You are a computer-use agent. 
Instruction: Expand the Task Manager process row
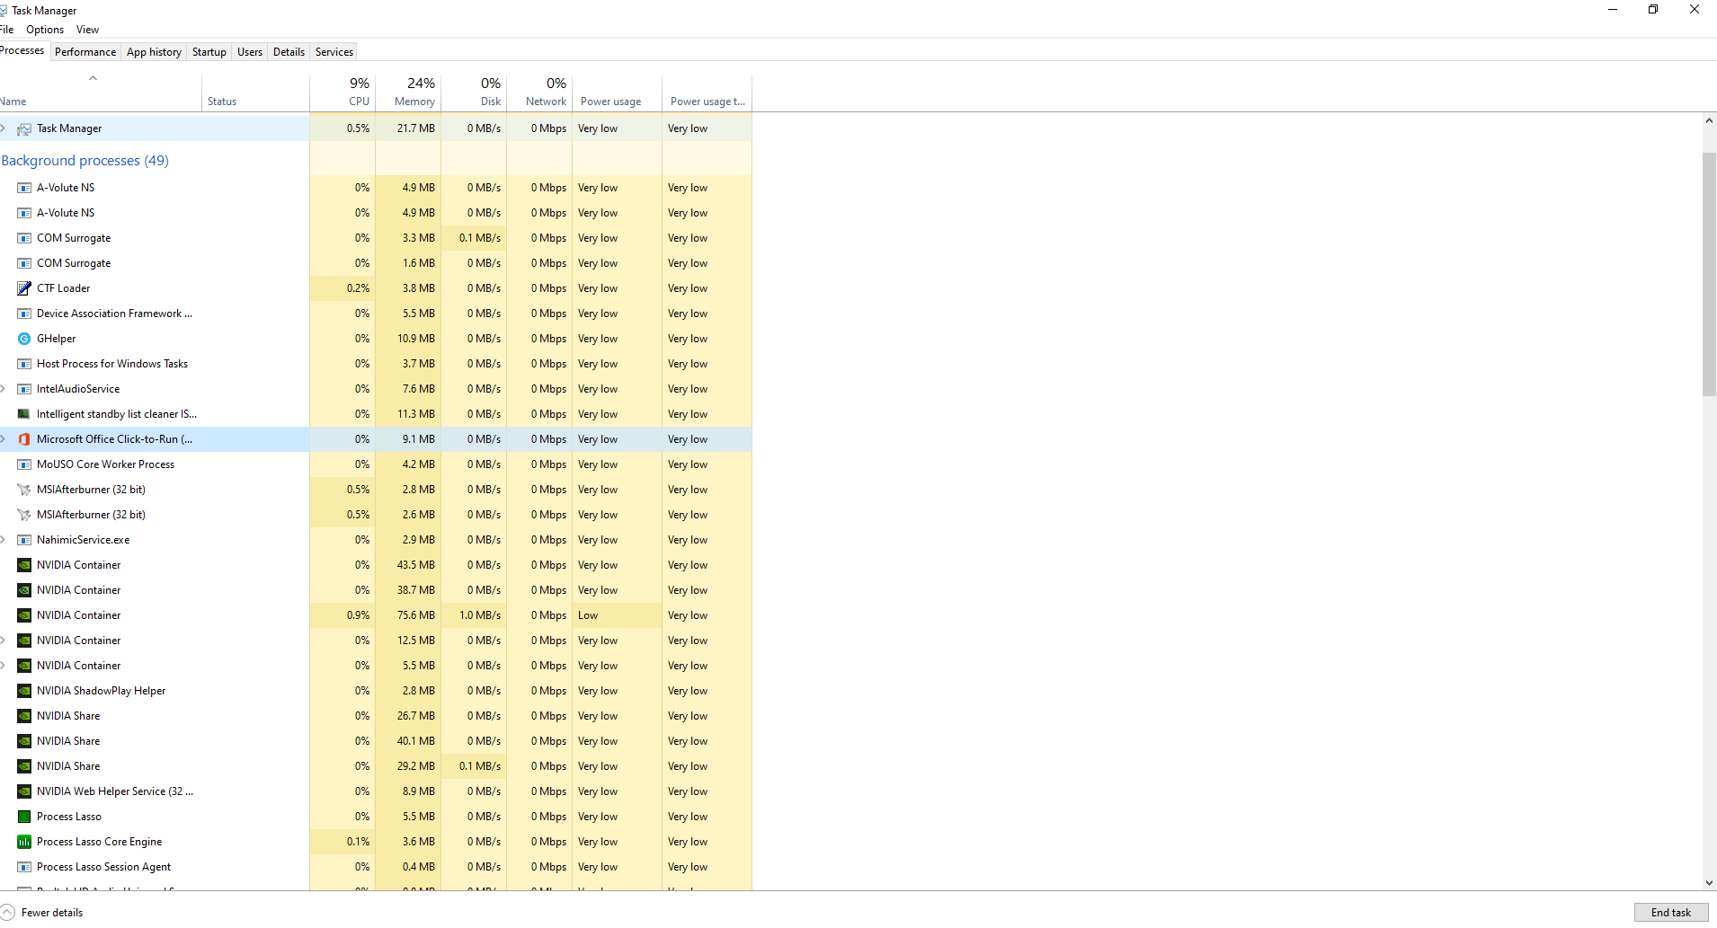(4, 128)
